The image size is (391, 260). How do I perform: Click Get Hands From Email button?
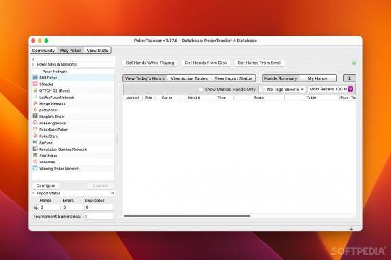260,63
